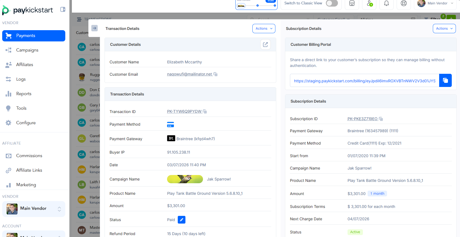Click the DD avatar in the customer list

(x=82, y=92)
